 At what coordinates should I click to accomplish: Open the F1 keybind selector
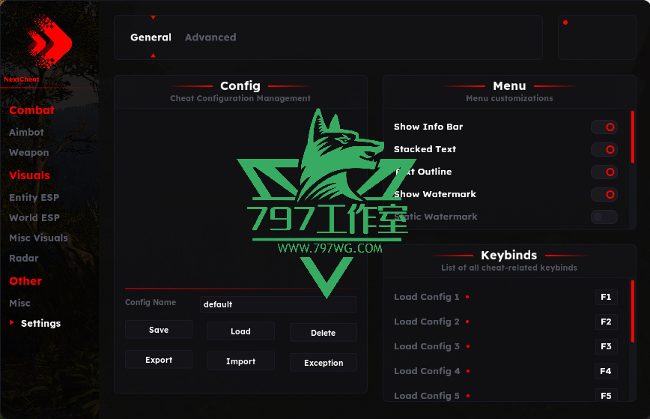[606, 297]
